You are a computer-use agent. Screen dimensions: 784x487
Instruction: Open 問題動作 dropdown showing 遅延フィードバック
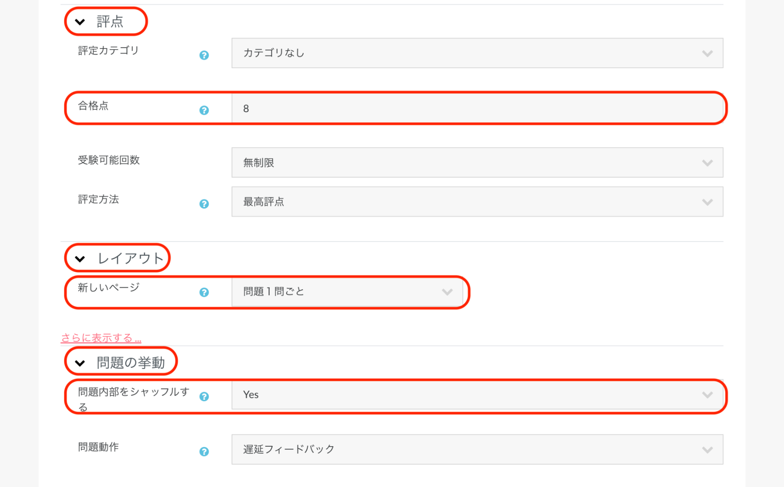(x=477, y=449)
